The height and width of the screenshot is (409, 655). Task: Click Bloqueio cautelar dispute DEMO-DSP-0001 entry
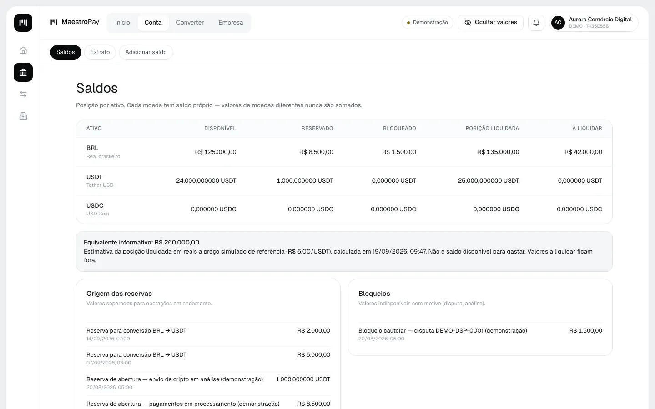click(480, 334)
